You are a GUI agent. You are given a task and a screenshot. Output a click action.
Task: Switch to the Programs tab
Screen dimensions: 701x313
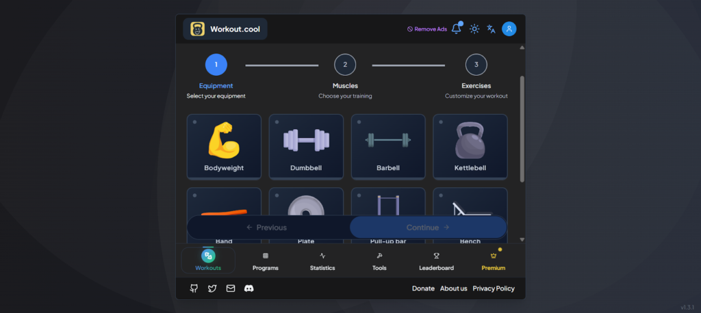pyautogui.click(x=266, y=260)
